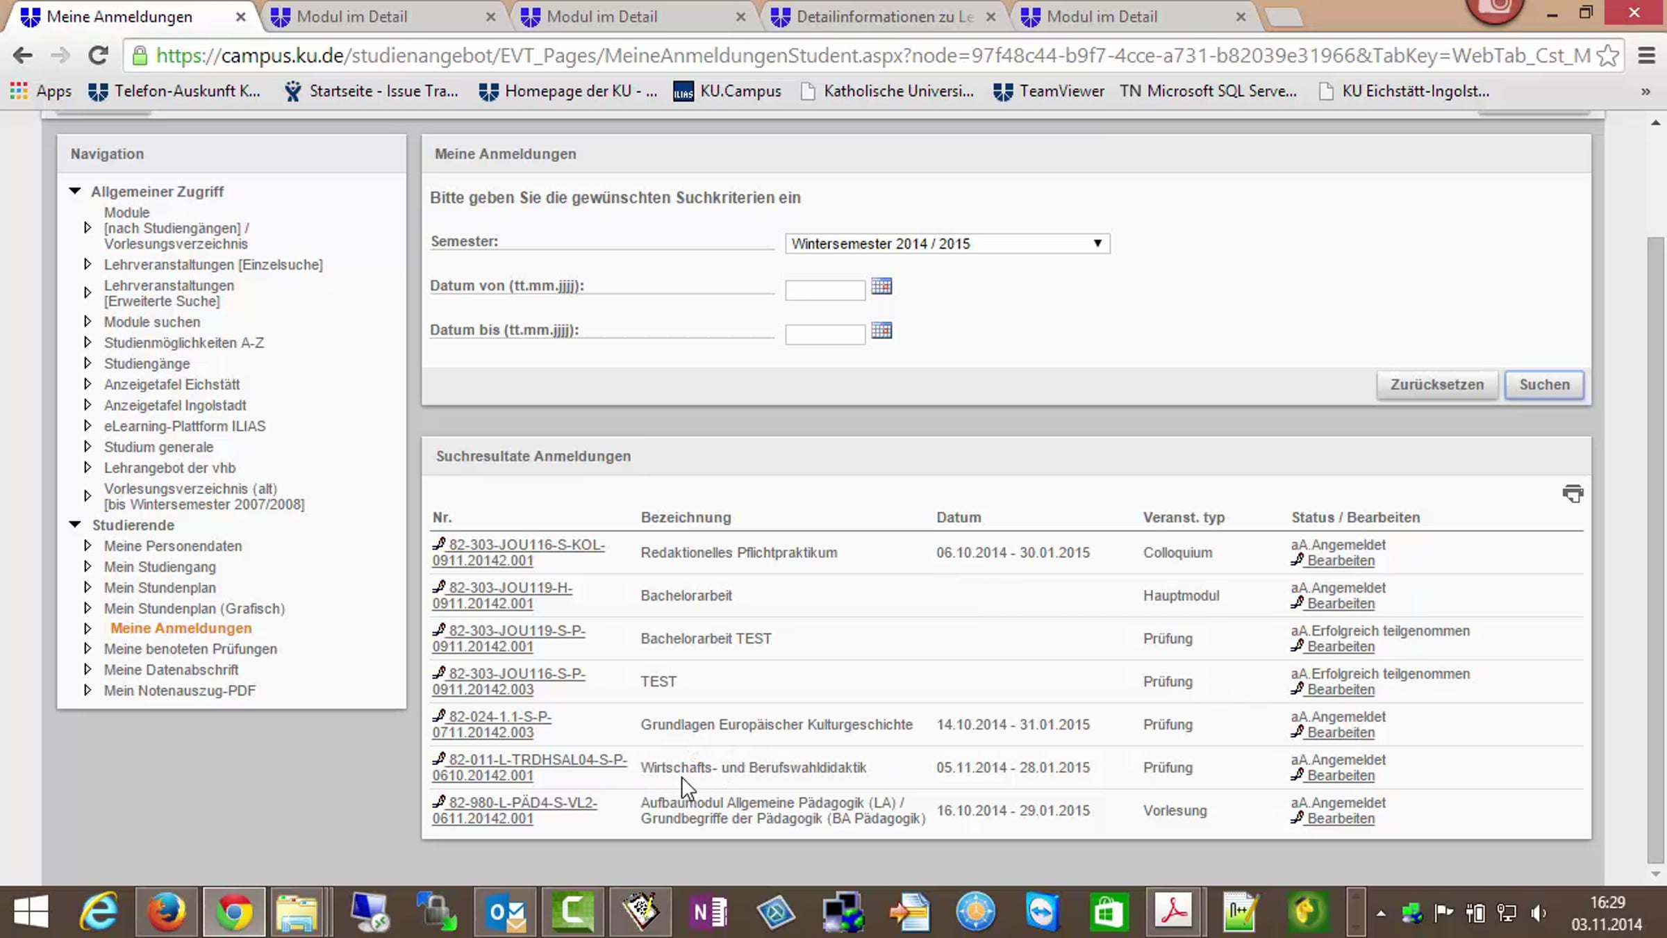1667x938 pixels.
Task: Click the page vertical scrollbar
Action: click(1656, 549)
